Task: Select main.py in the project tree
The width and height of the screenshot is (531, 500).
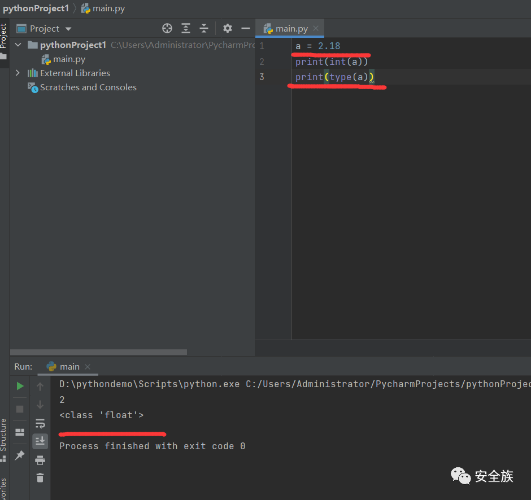Action: [x=69, y=59]
